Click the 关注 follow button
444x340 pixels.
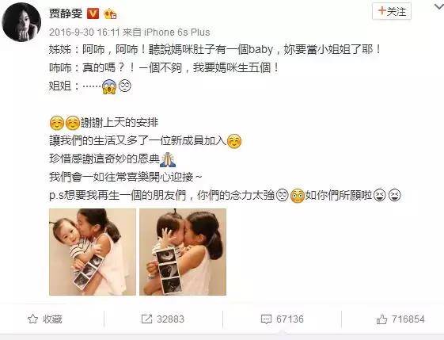click(392, 11)
